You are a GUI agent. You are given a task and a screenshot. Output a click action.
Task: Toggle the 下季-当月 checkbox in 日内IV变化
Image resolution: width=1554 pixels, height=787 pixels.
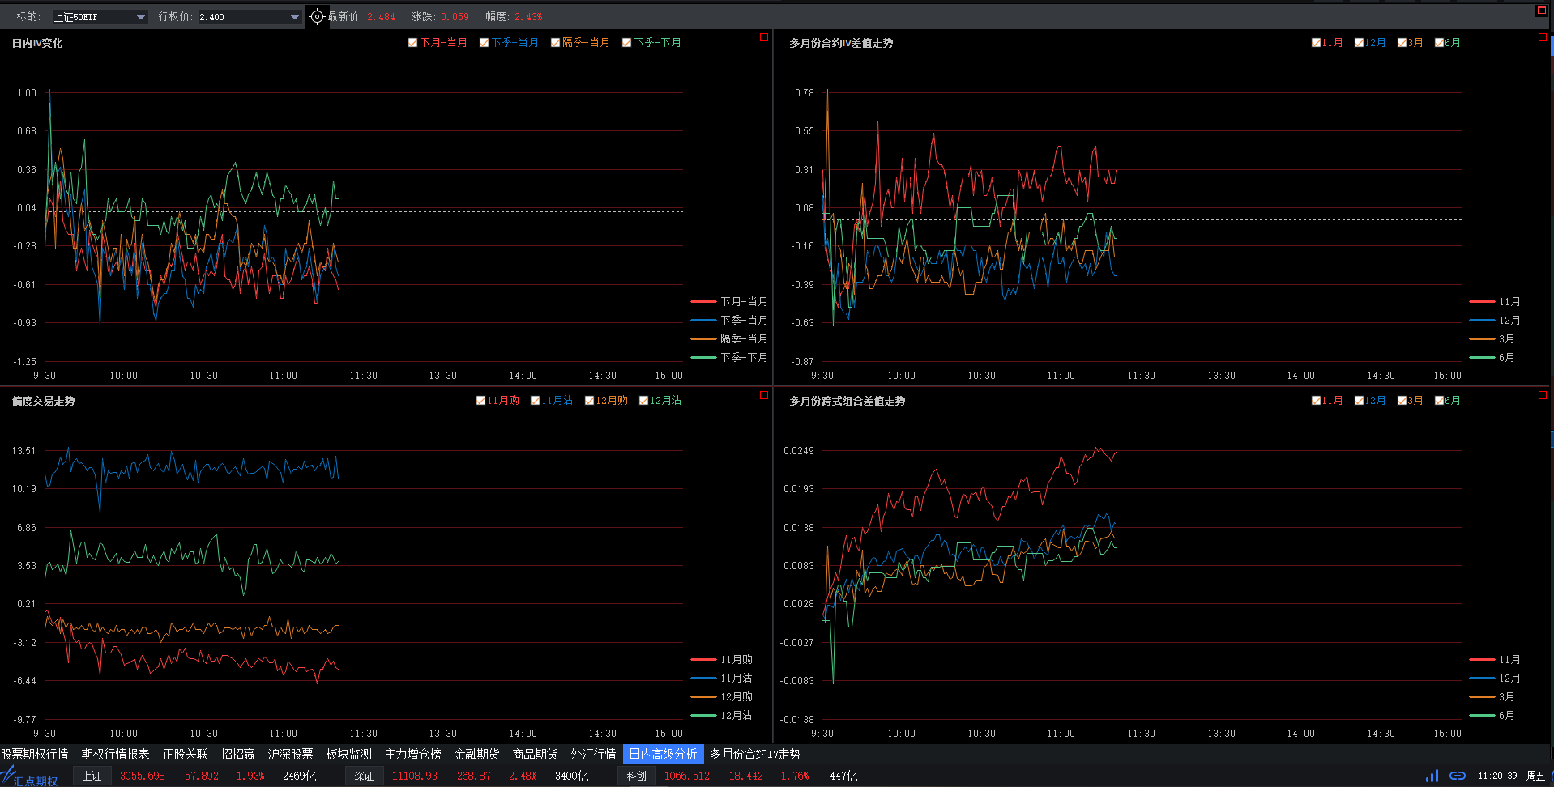point(484,43)
